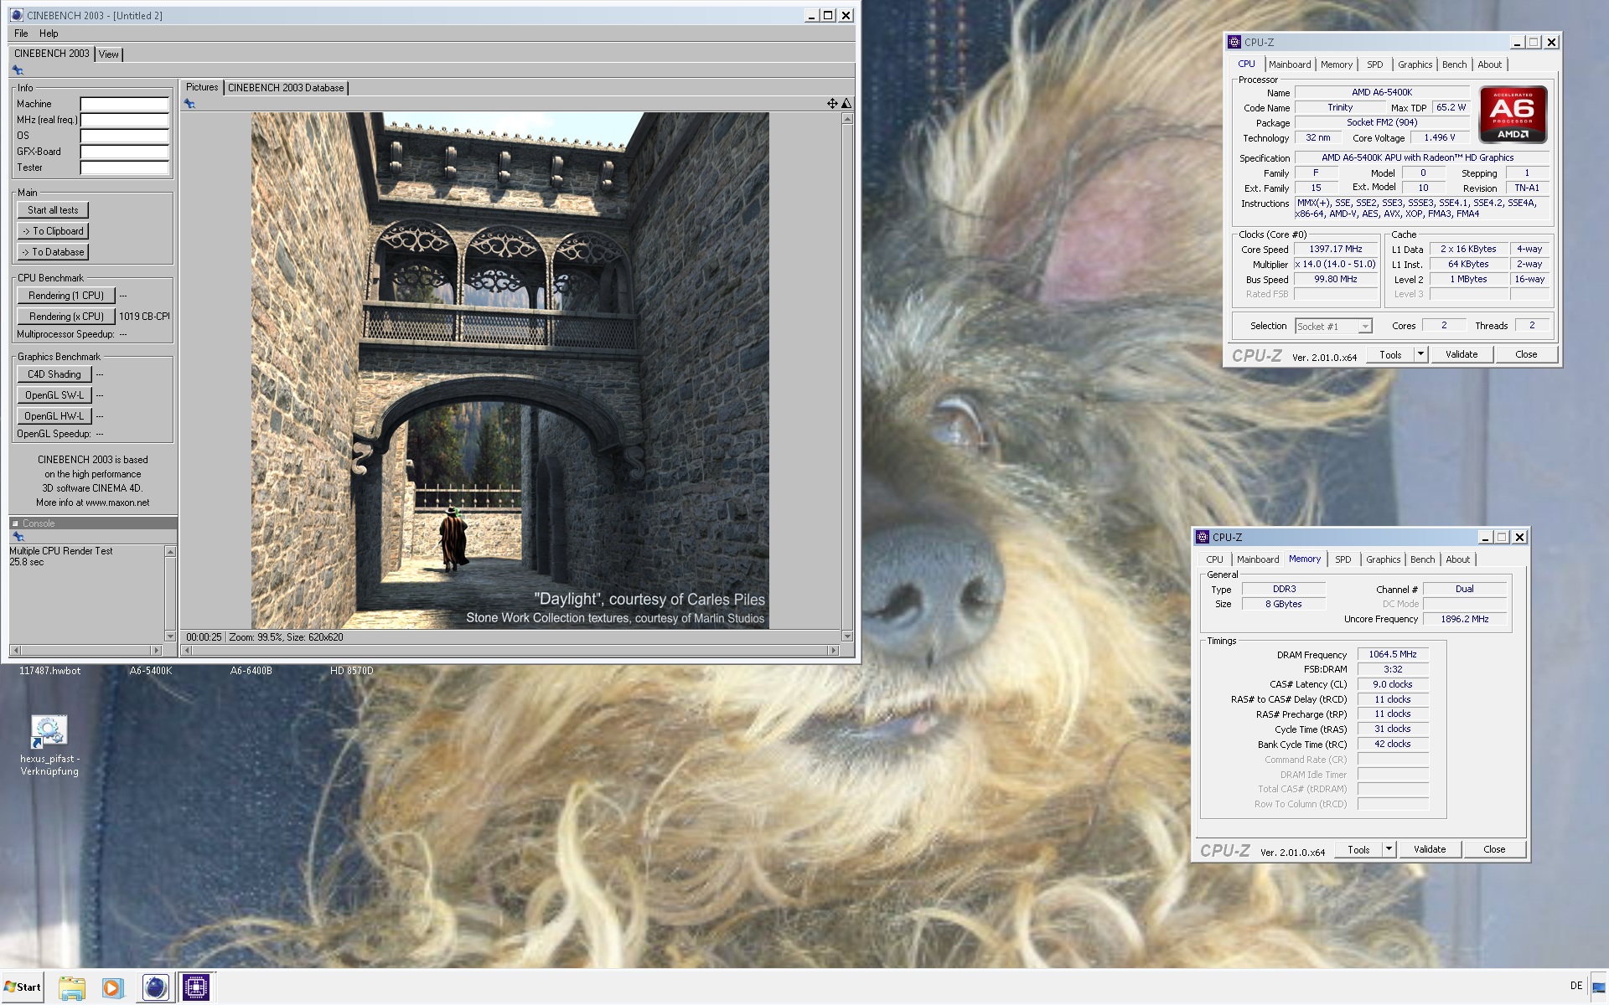
Task: Open Mainboard tab in the CPU-Z Memory window
Action: 1258,559
